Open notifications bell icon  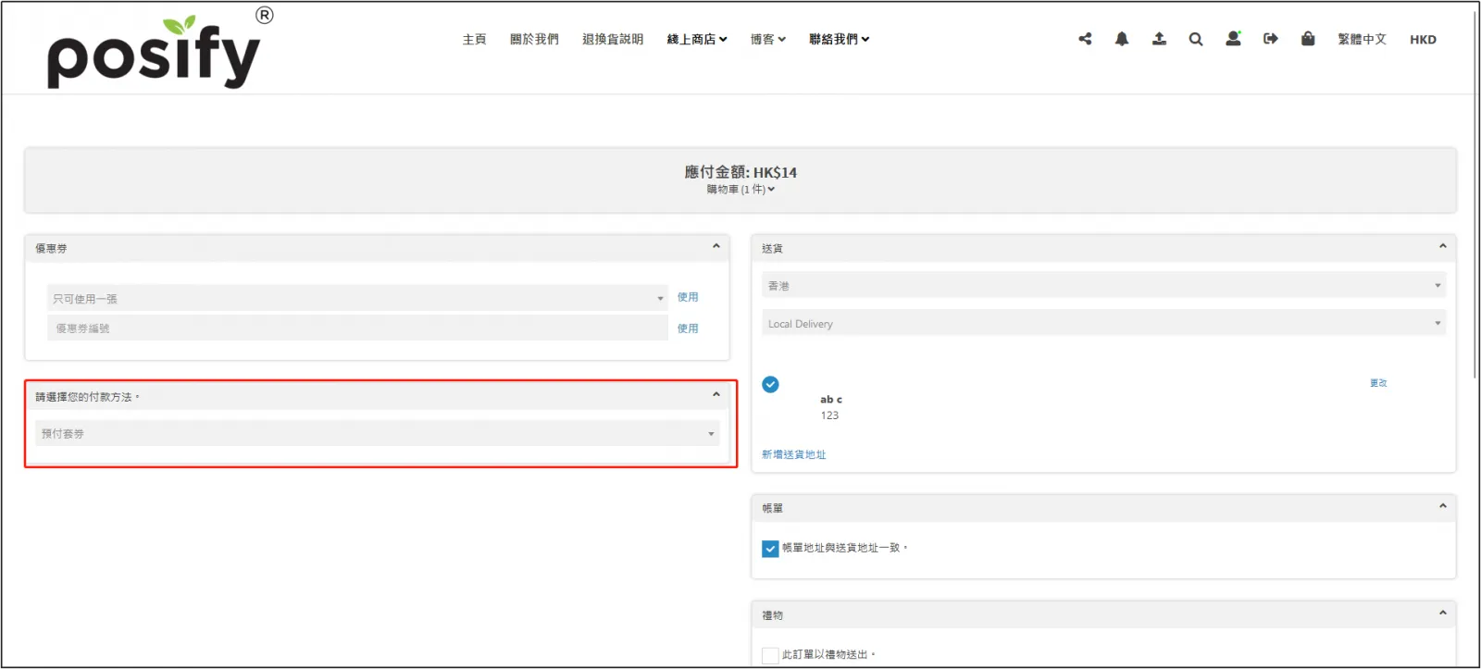tap(1122, 39)
